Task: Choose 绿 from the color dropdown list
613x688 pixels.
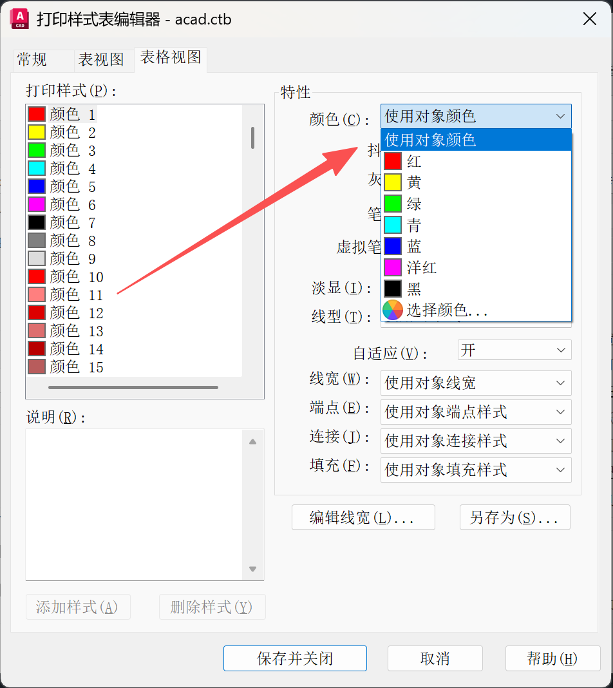Action: tap(476, 204)
